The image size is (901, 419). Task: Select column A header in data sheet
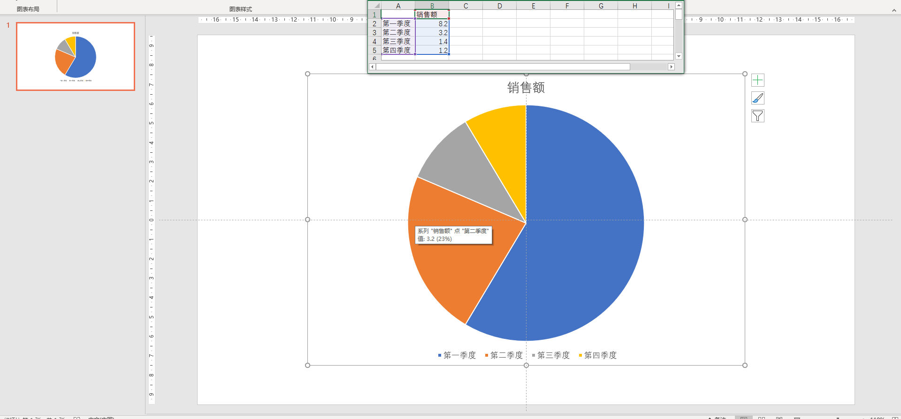click(398, 6)
